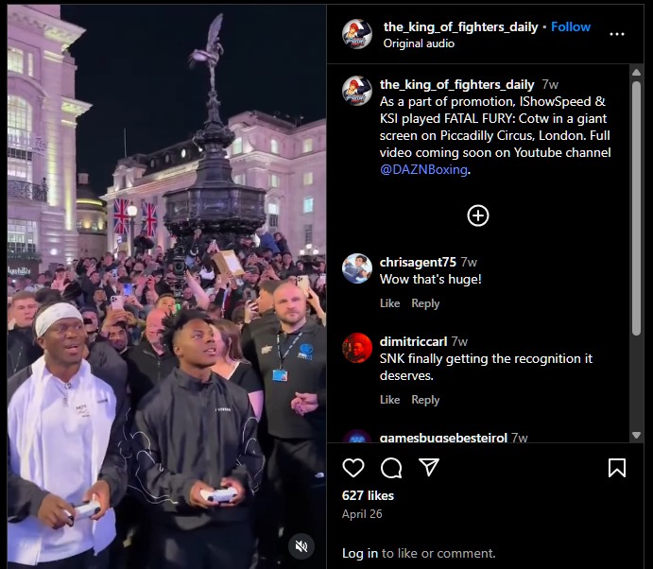
Task: Like chrisagent75's comment
Action: pyautogui.click(x=389, y=303)
